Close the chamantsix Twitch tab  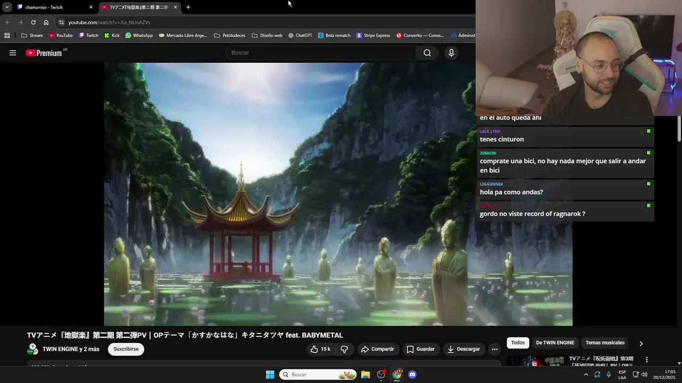(91, 7)
